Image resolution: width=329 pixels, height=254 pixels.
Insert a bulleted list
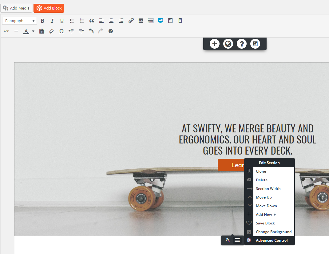coord(72,21)
